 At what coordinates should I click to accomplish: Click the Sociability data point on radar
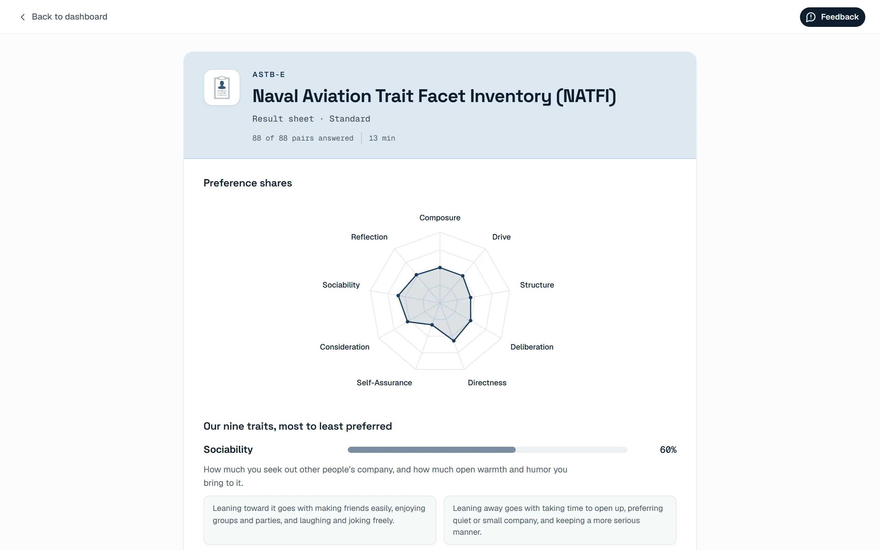click(x=398, y=295)
